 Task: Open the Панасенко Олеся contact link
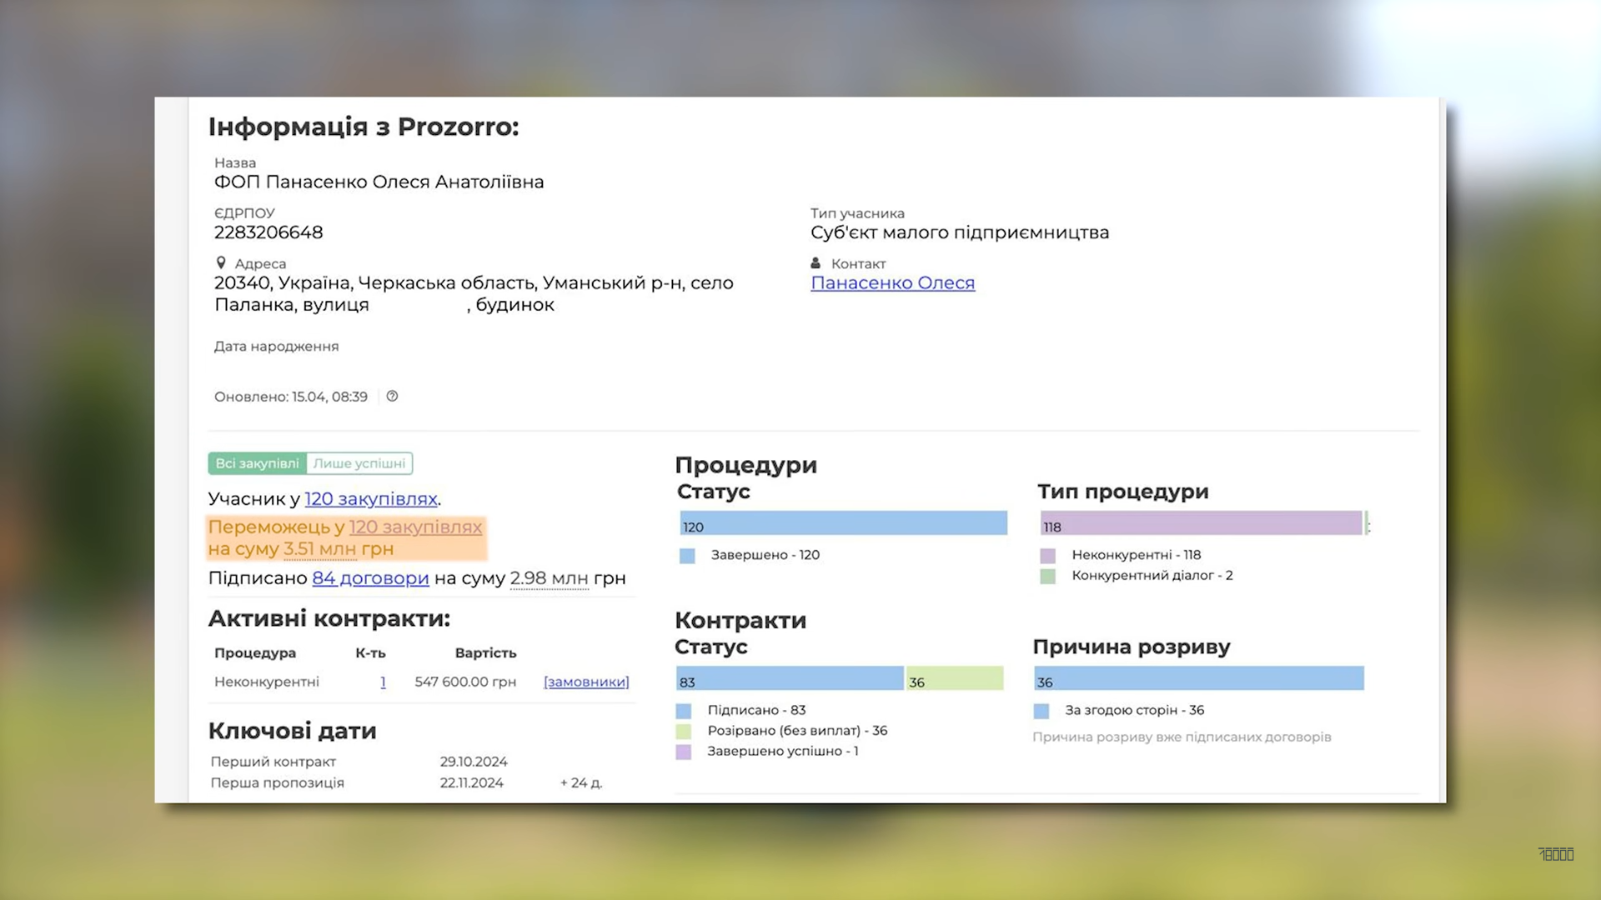tap(892, 283)
